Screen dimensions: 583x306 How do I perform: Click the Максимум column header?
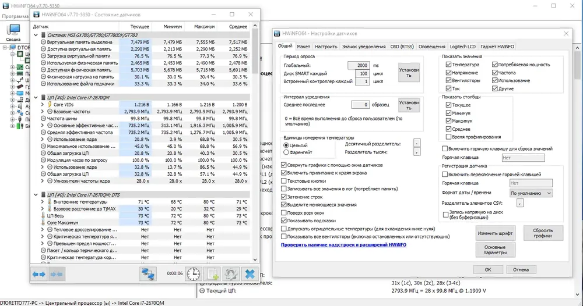click(x=204, y=27)
